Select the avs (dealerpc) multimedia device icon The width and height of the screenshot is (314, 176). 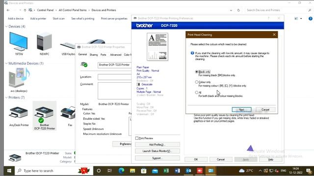coord(19,78)
